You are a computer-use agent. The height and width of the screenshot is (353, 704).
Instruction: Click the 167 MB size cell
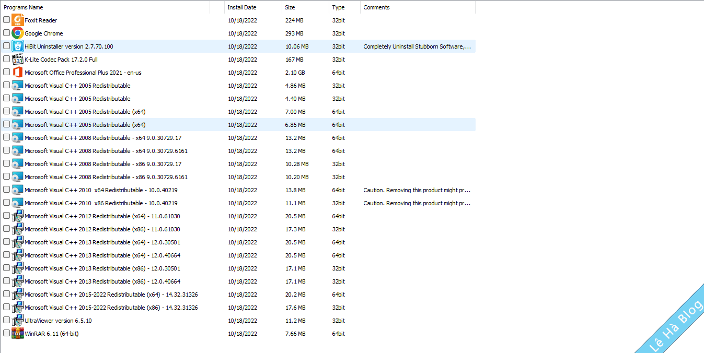pyautogui.click(x=294, y=60)
